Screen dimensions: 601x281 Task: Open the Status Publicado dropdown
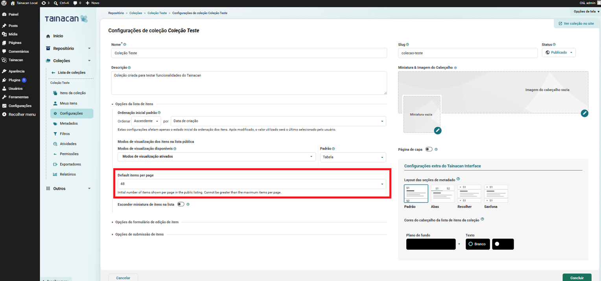coord(559,52)
